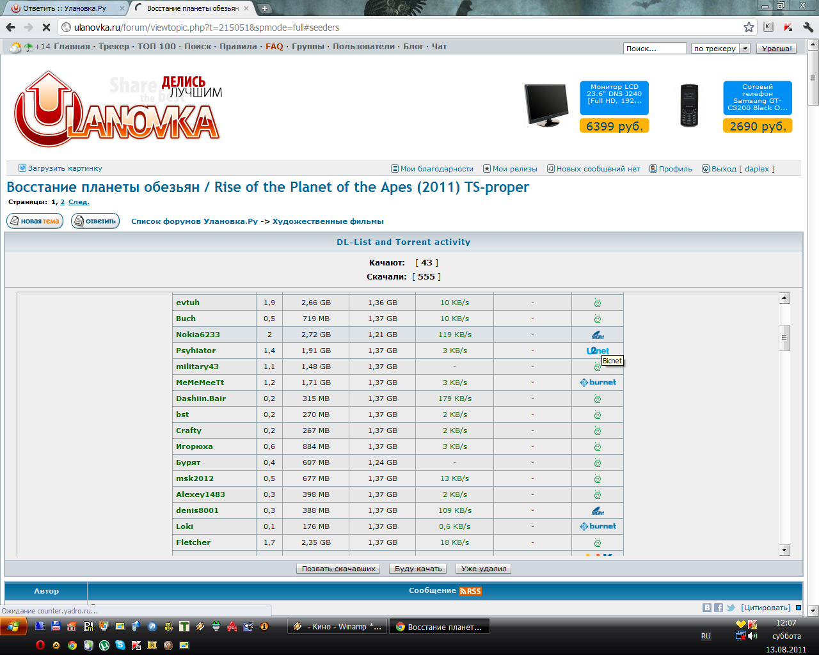819x655 pixels.
Task: Click the burnet provider logo next to MeMeMeeTt
Action: [x=598, y=383]
